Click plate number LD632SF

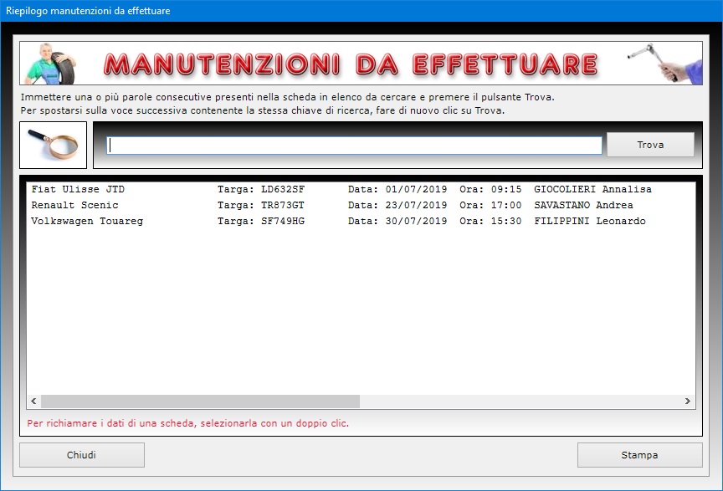pos(283,189)
